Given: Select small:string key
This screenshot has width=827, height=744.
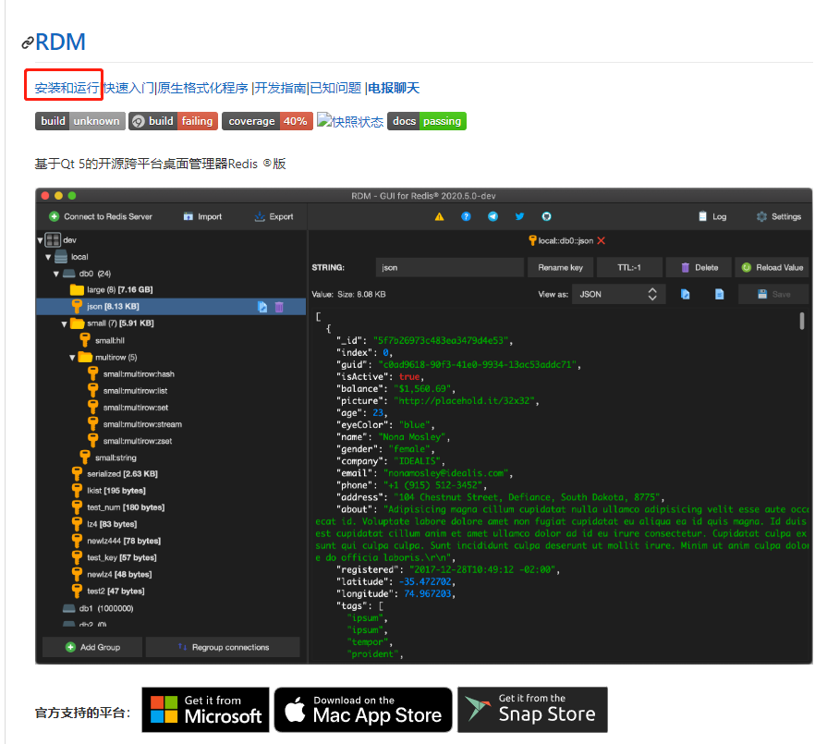Looking at the screenshot, I should [x=108, y=457].
